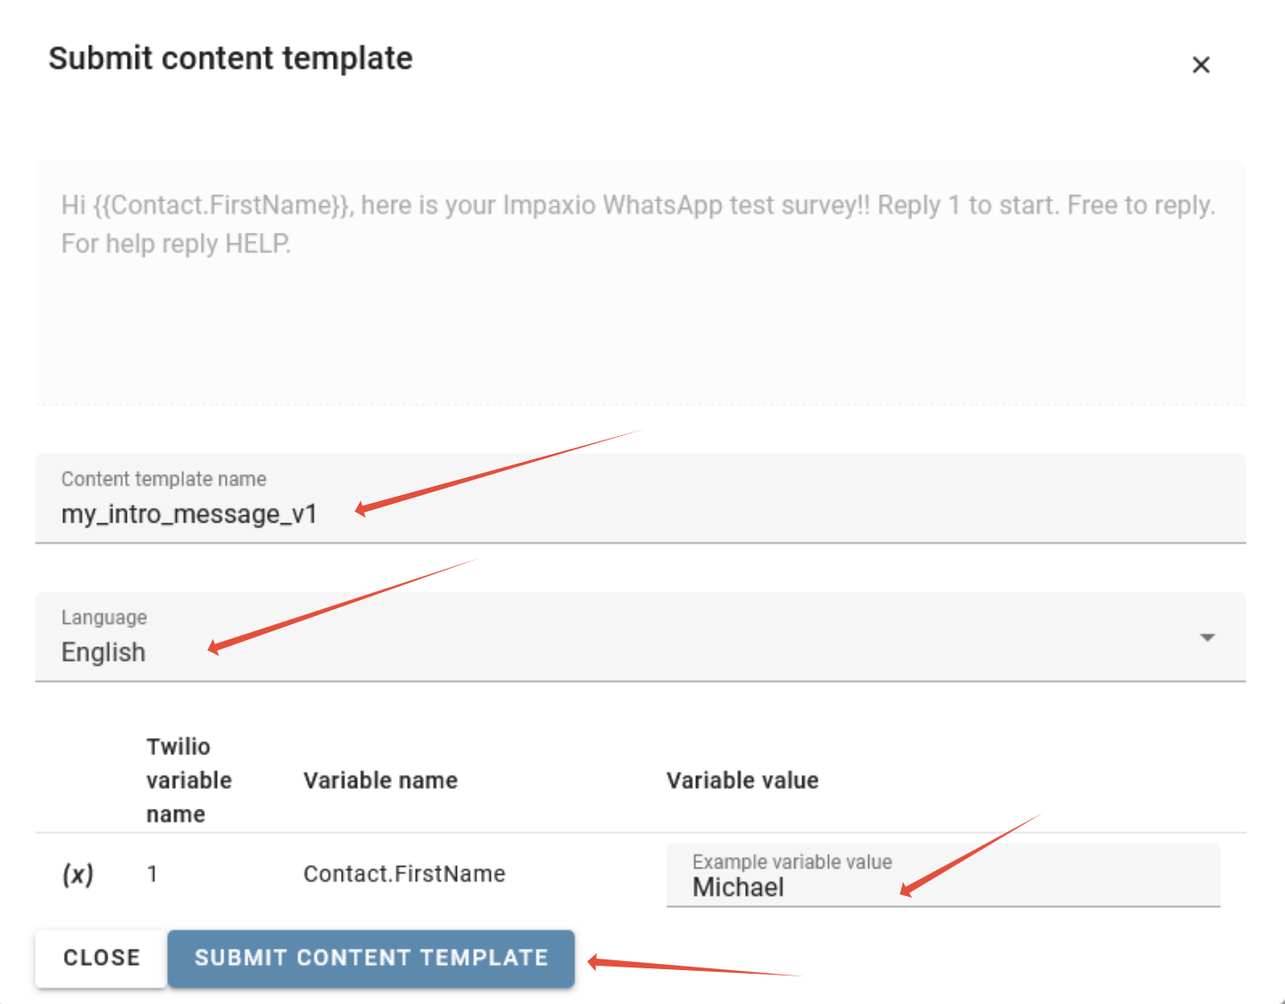Viewport: 1285px width, 1004px height.
Task: Click the Content template name label
Action: click(163, 479)
